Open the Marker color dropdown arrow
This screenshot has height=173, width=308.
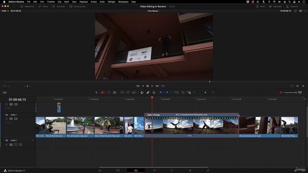[x=170, y=93]
